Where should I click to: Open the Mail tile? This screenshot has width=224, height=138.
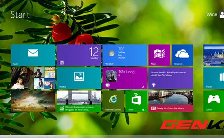[x=33, y=55]
